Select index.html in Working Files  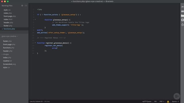(8, 19)
